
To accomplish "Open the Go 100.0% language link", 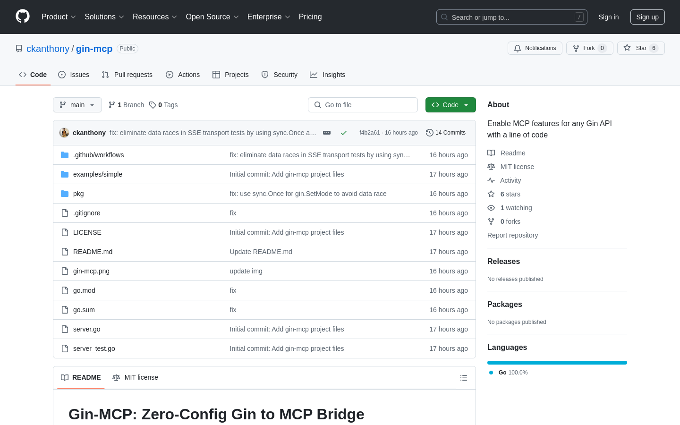I will [x=509, y=373].
